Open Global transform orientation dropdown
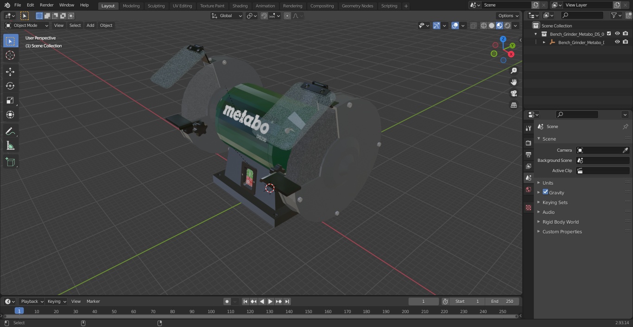Image resolution: width=633 pixels, height=327 pixels. tap(227, 16)
